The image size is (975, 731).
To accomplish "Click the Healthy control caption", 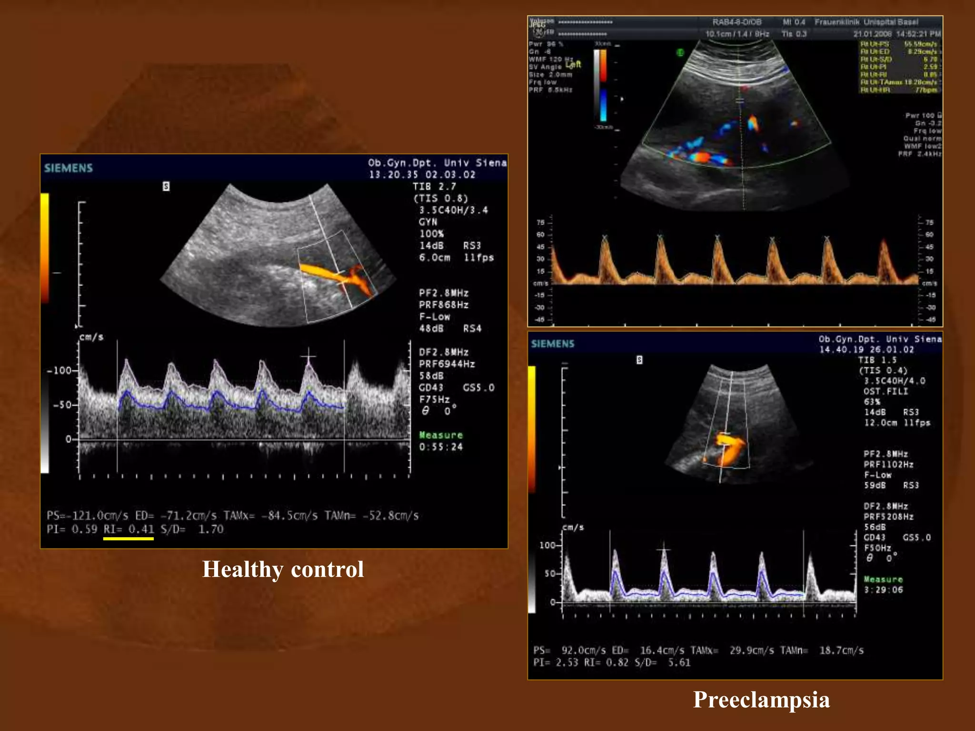I will [283, 569].
